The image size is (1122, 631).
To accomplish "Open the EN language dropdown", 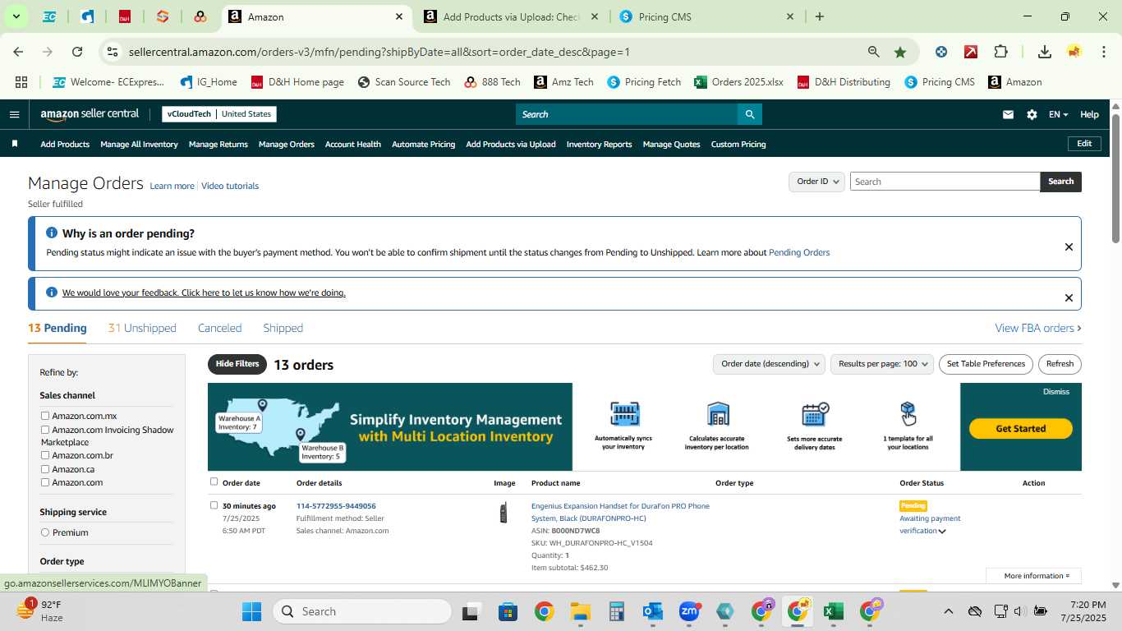I will click(x=1058, y=115).
